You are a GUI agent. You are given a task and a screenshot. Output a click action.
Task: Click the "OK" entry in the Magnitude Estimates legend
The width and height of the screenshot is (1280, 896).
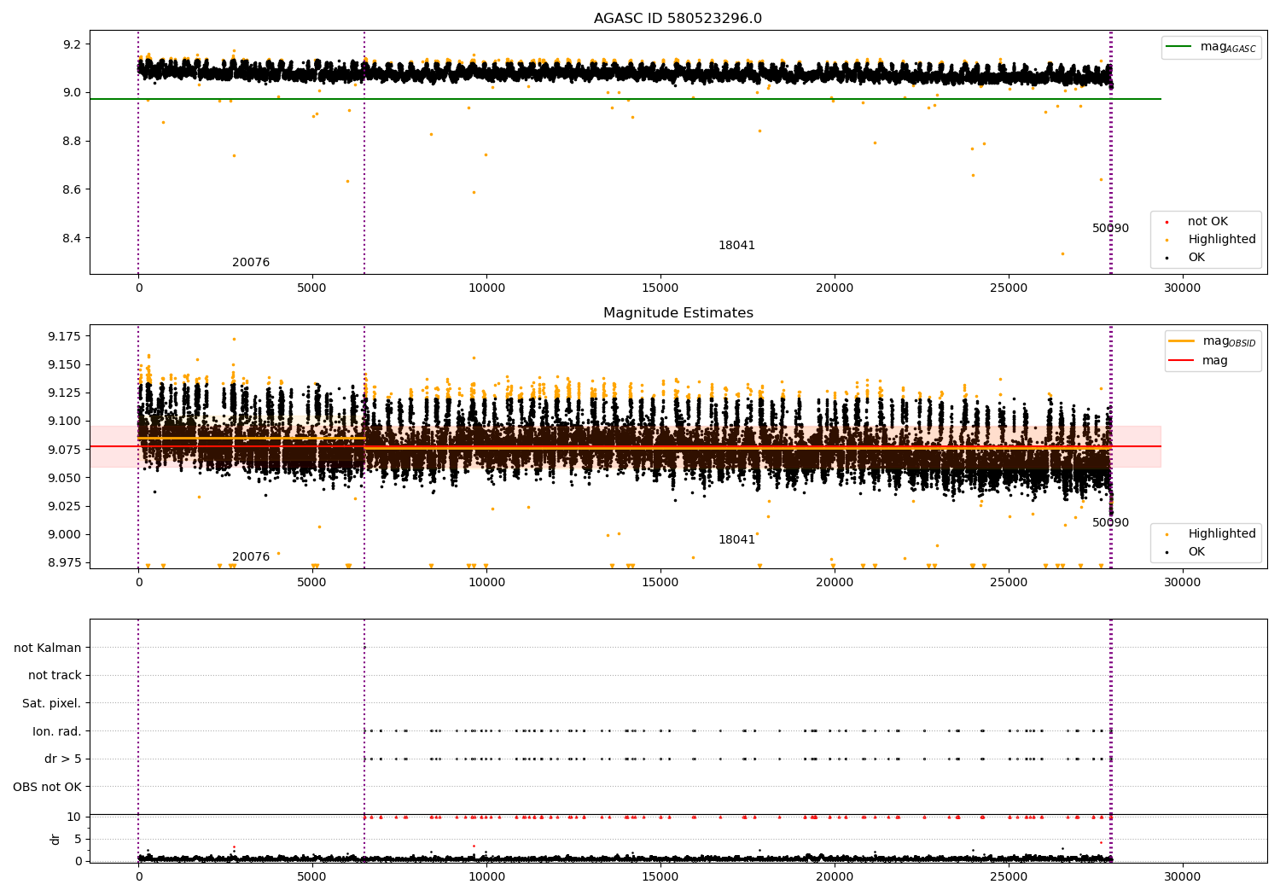pyautogui.click(x=1185, y=552)
